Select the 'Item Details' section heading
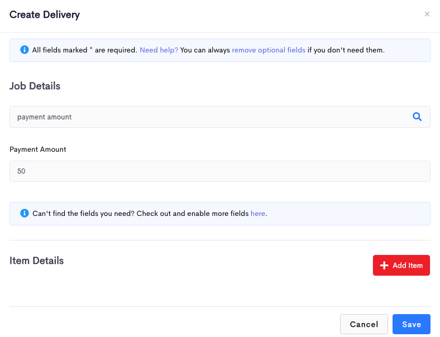440x337 pixels. tap(36, 261)
